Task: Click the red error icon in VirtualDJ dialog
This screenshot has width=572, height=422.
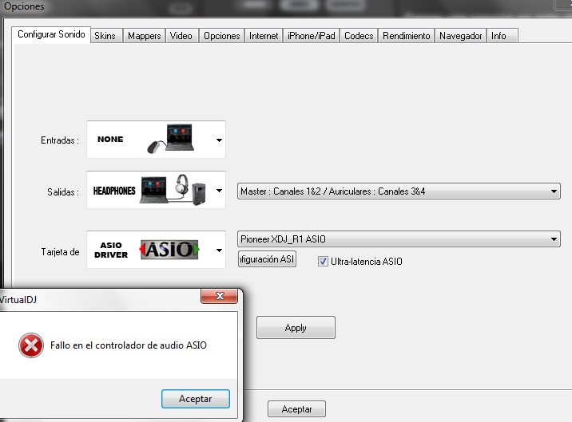Action: 31,345
